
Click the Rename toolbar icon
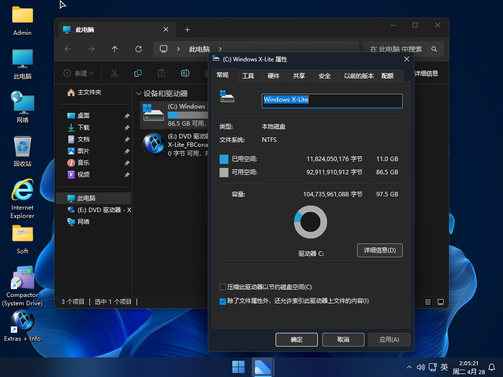pyautogui.click(x=185, y=74)
